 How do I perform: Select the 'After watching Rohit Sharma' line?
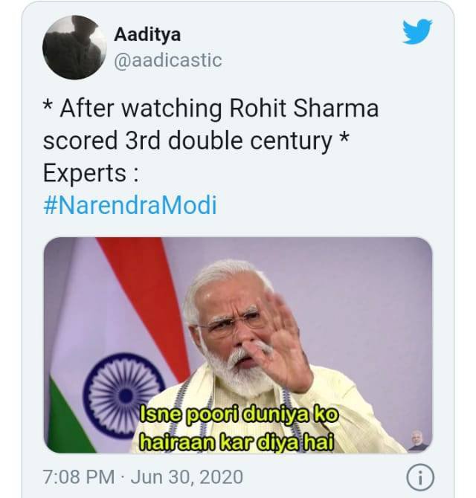210,109
